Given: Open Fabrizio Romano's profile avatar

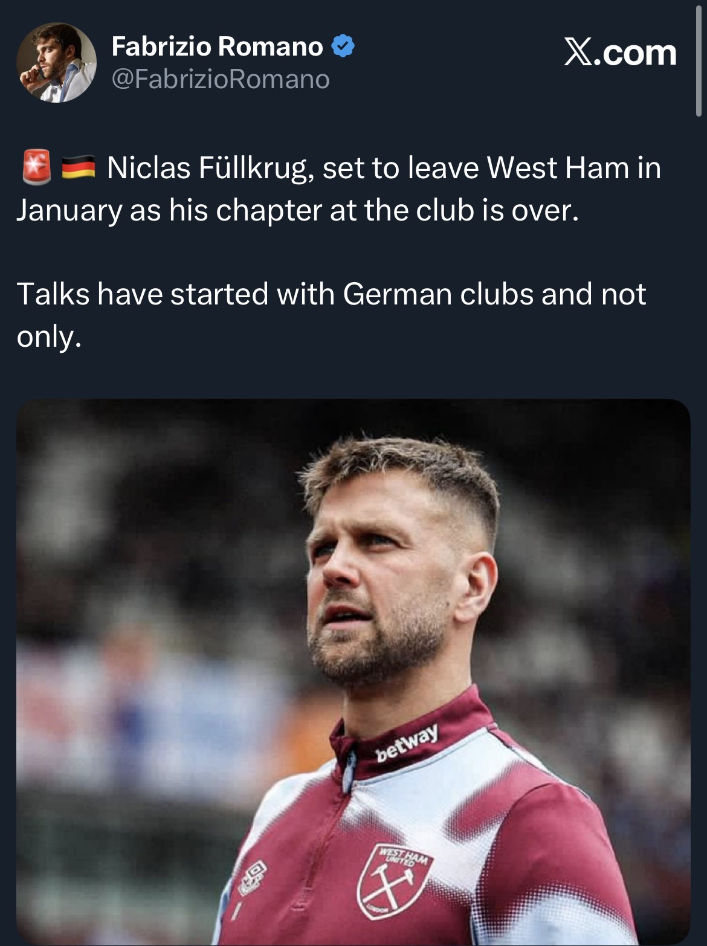Looking at the screenshot, I should click(x=56, y=63).
